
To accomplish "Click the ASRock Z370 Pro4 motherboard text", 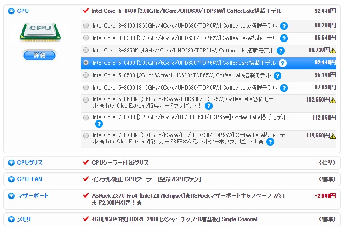I will [x=188, y=199].
